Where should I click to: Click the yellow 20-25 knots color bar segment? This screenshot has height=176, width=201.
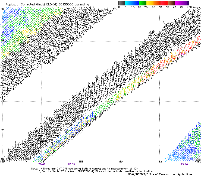click(x=150, y=3)
